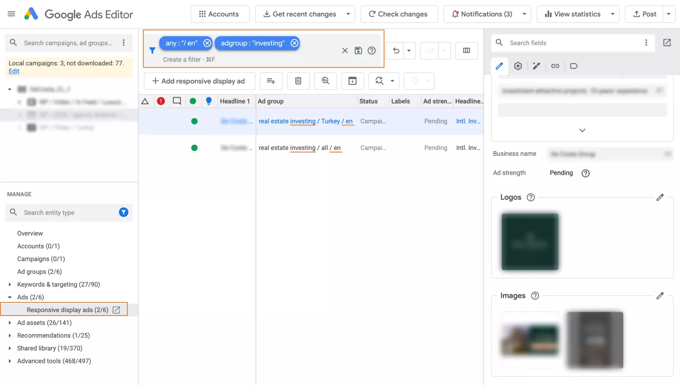The width and height of the screenshot is (680, 385).
Task: Switch to the pencil edit tab
Action: [499, 66]
